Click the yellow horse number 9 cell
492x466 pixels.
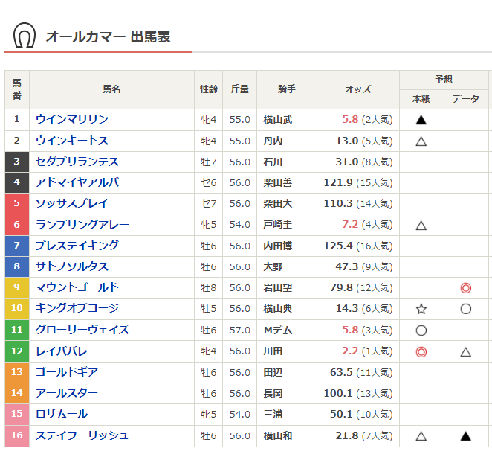click(17, 287)
